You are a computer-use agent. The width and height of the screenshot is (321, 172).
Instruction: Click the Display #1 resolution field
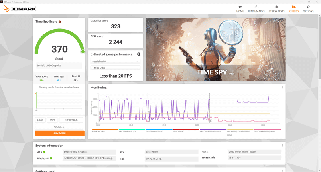click(x=89, y=158)
